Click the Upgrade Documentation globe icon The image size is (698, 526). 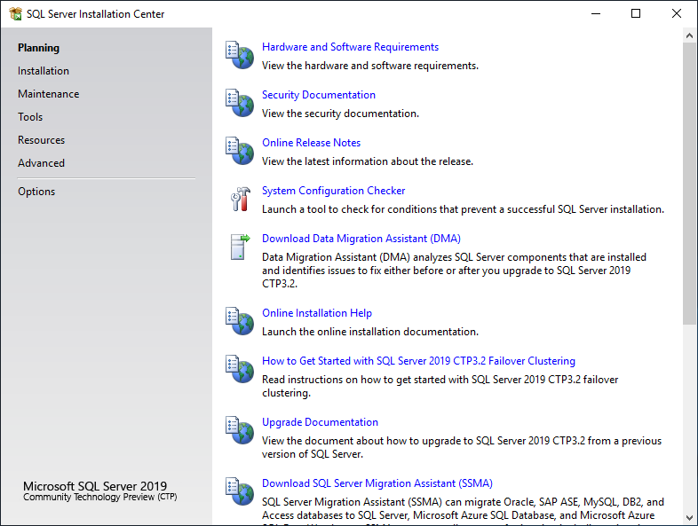click(x=240, y=430)
